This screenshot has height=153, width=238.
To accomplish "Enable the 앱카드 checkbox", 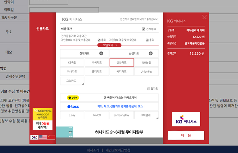I will (x=148, y=89).
